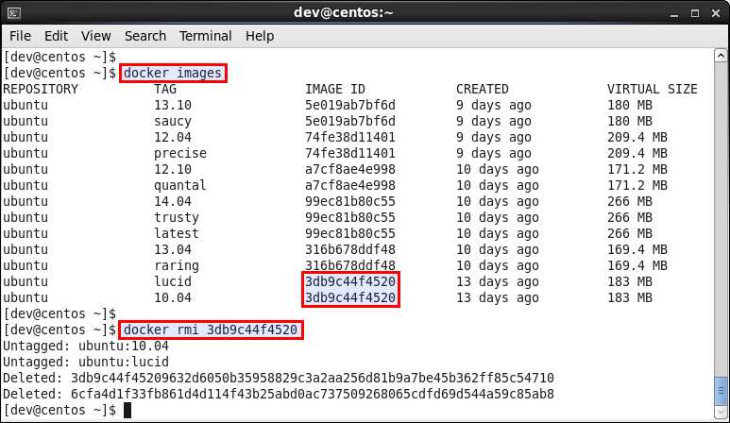Image resolution: width=730 pixels, height=423 pixels.
Task: Click the final prompt with block cursor
Action: pyautogui.click(x=67, y=411)
